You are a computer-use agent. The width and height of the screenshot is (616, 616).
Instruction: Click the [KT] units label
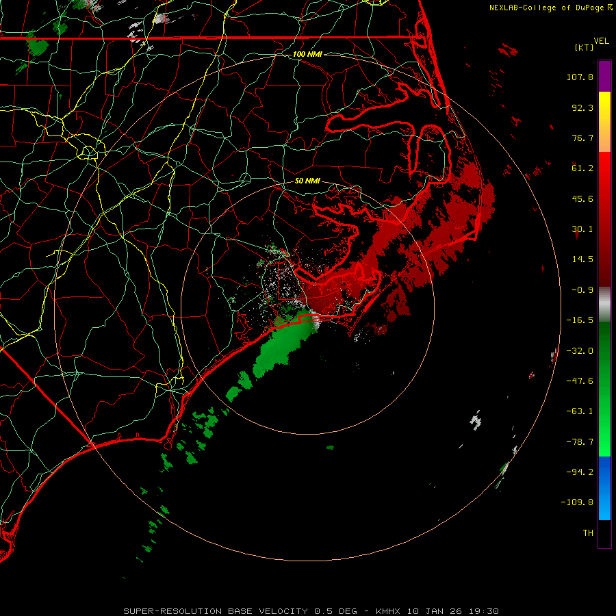585,47
